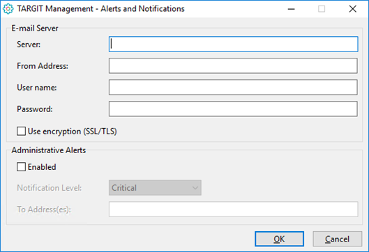The width and height of the screenshot is (369, 252).
Task: Click the "Password:" label
Action: pyautogui.click(x=35, y=109)
